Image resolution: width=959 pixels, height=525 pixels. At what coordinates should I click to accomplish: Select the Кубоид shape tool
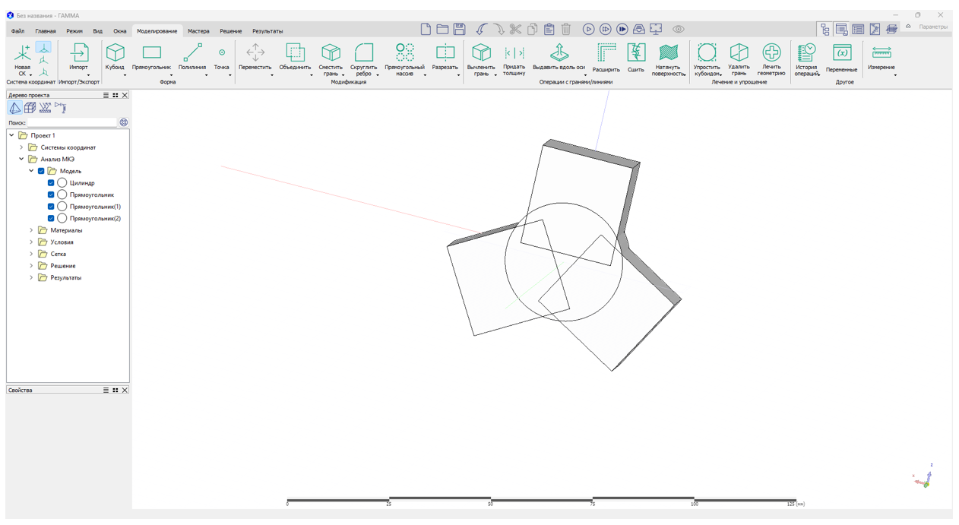tap(115, 56)
